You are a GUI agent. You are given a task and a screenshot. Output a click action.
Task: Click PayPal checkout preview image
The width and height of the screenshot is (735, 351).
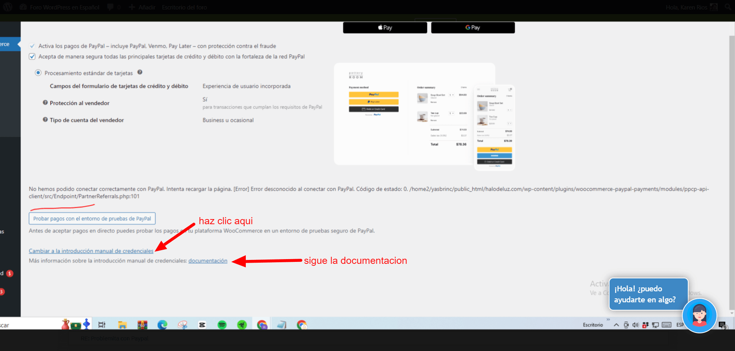click(424, 117)
